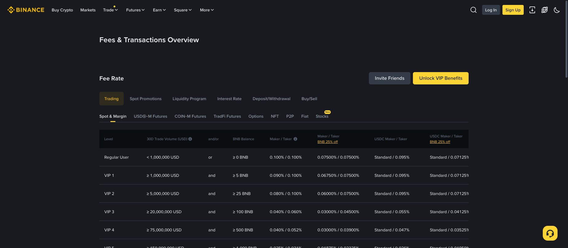The width and height of the screenshot is (568, 248).
Task: Click the app download icon
Action: [532, 10]
